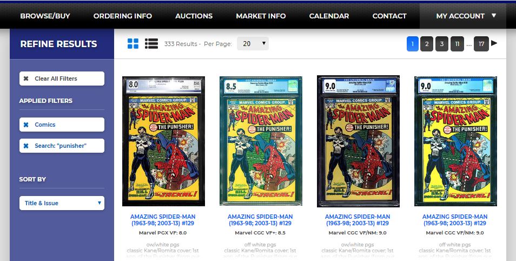Remove the punisher search filter X icon
The width and height of the screenshot is (516, 261).
[x=26, y=146]
